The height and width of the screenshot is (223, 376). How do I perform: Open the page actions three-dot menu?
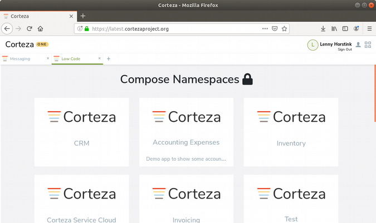point(265,28)
